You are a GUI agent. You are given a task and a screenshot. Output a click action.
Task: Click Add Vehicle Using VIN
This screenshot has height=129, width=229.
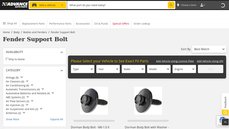[210, 61]
